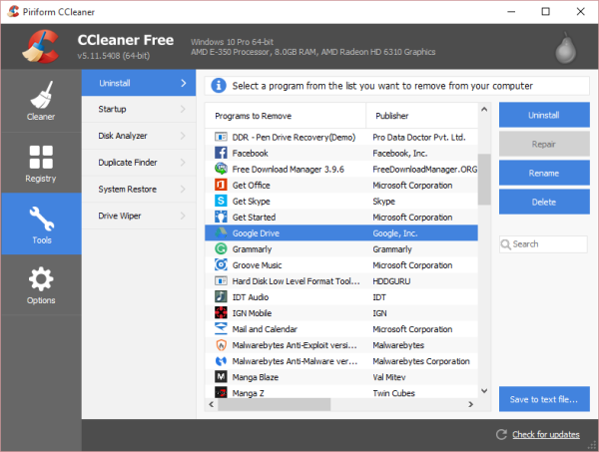Select the Tools wrench icon

click(x=42, y=219)
